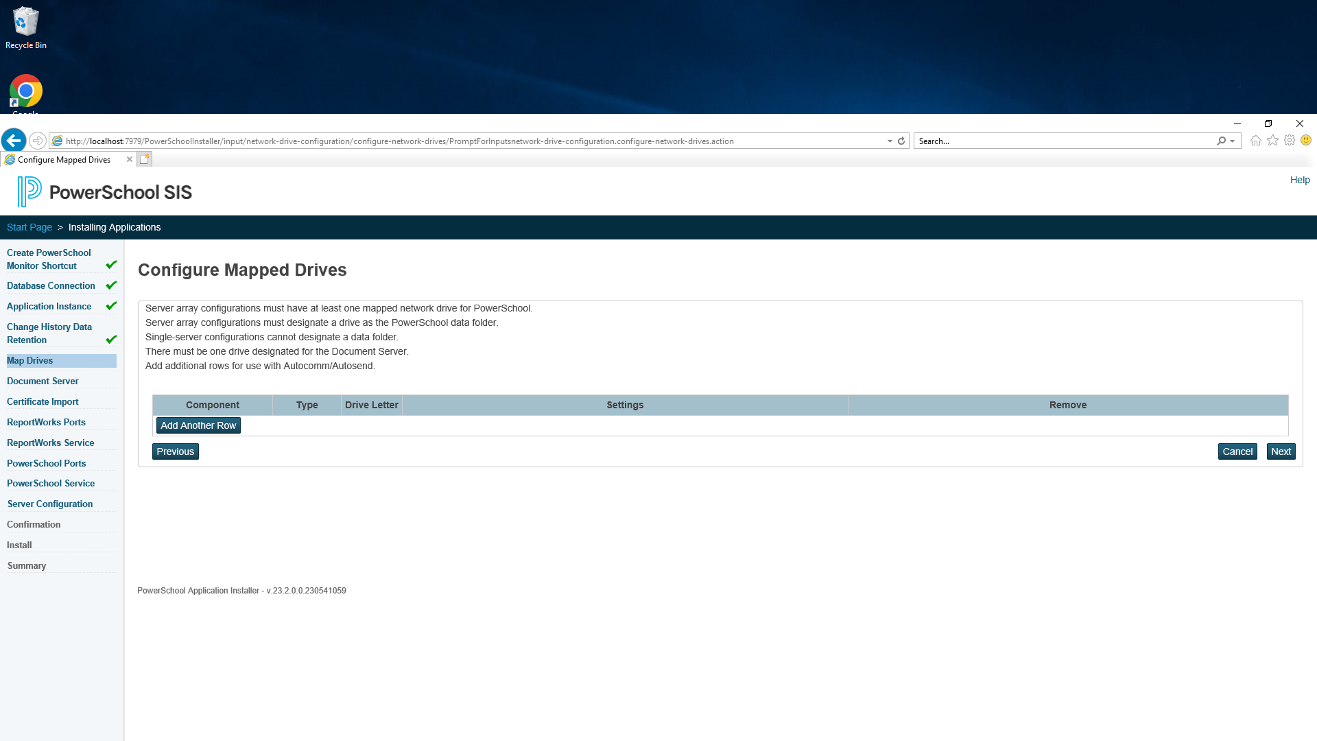
Task: Open the Application Instance step
Action: (49, 306)
